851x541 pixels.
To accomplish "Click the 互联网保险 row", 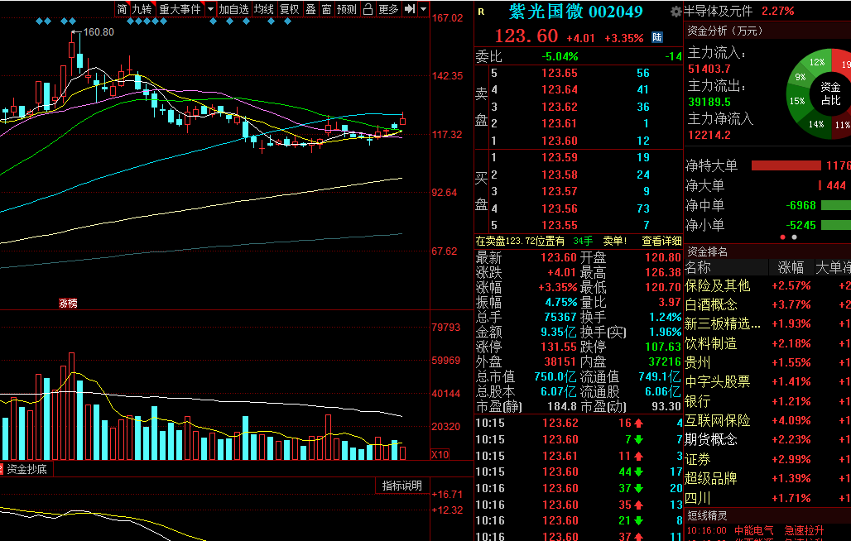I will click(767, 421).
